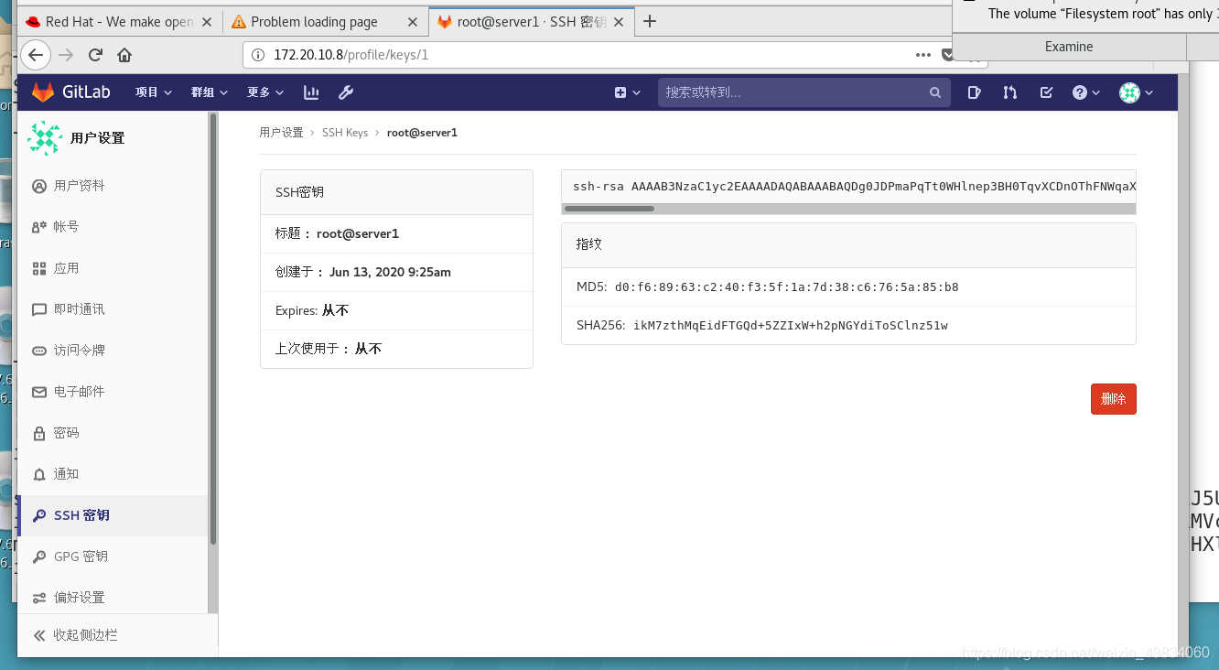Close the Red Hat tab
This screenshot has width=1219, height=670.
tap(207, 21)
